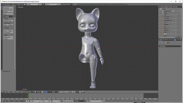Click the Flat shading button
This screenshot has width=183, height=103.
tap(11, 21)
